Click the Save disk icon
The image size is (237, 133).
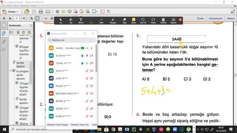tap(34, 11)
